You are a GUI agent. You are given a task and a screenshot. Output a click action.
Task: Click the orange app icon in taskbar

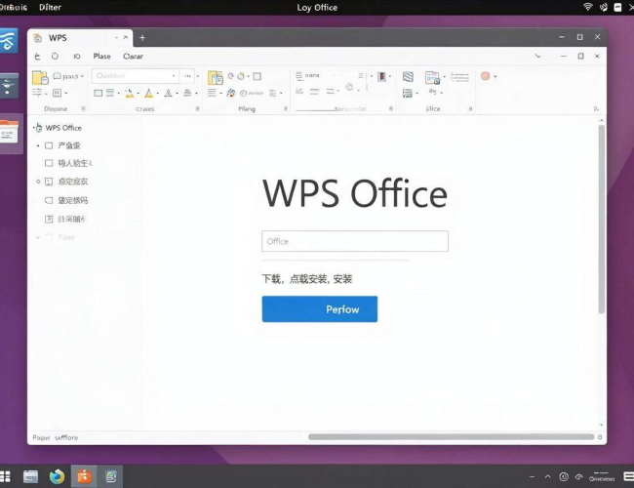84,476
